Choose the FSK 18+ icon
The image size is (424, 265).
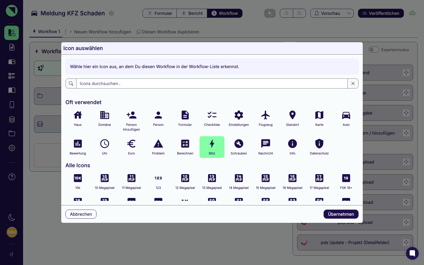(x=346, y=182)
